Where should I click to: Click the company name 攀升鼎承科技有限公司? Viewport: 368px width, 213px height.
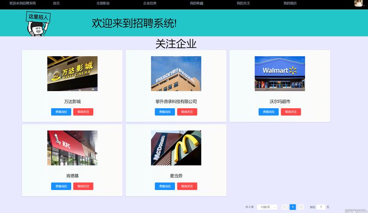pos(176,101)
